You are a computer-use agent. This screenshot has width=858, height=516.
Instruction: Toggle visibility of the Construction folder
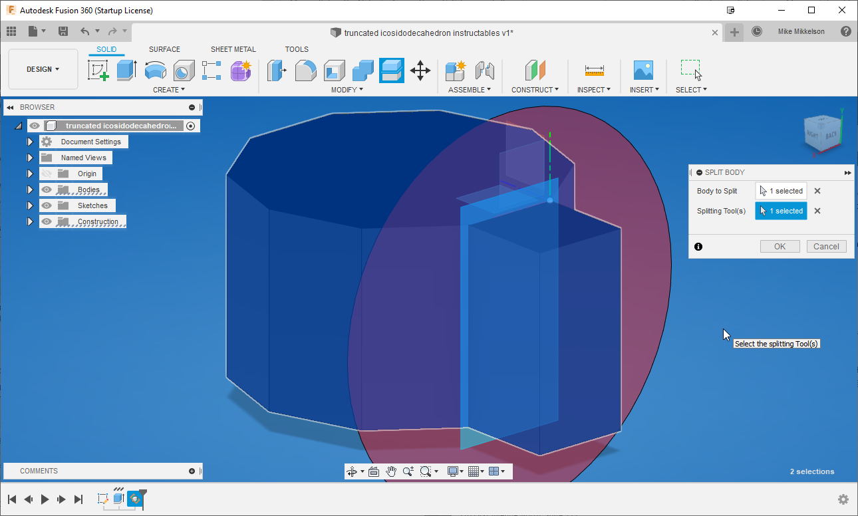tap(46, 221)
